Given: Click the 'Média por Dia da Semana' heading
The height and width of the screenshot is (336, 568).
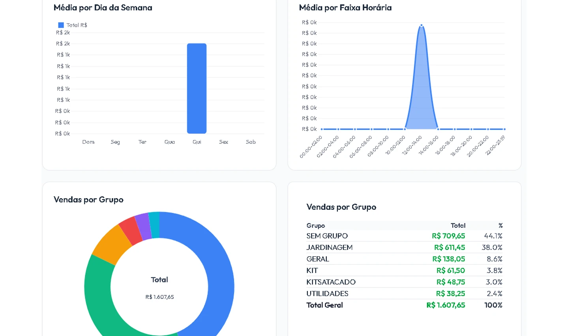Looking at the screenshot, I should pos(103,8).
